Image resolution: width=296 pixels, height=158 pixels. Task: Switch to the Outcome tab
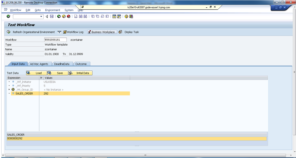click(81, 64)
